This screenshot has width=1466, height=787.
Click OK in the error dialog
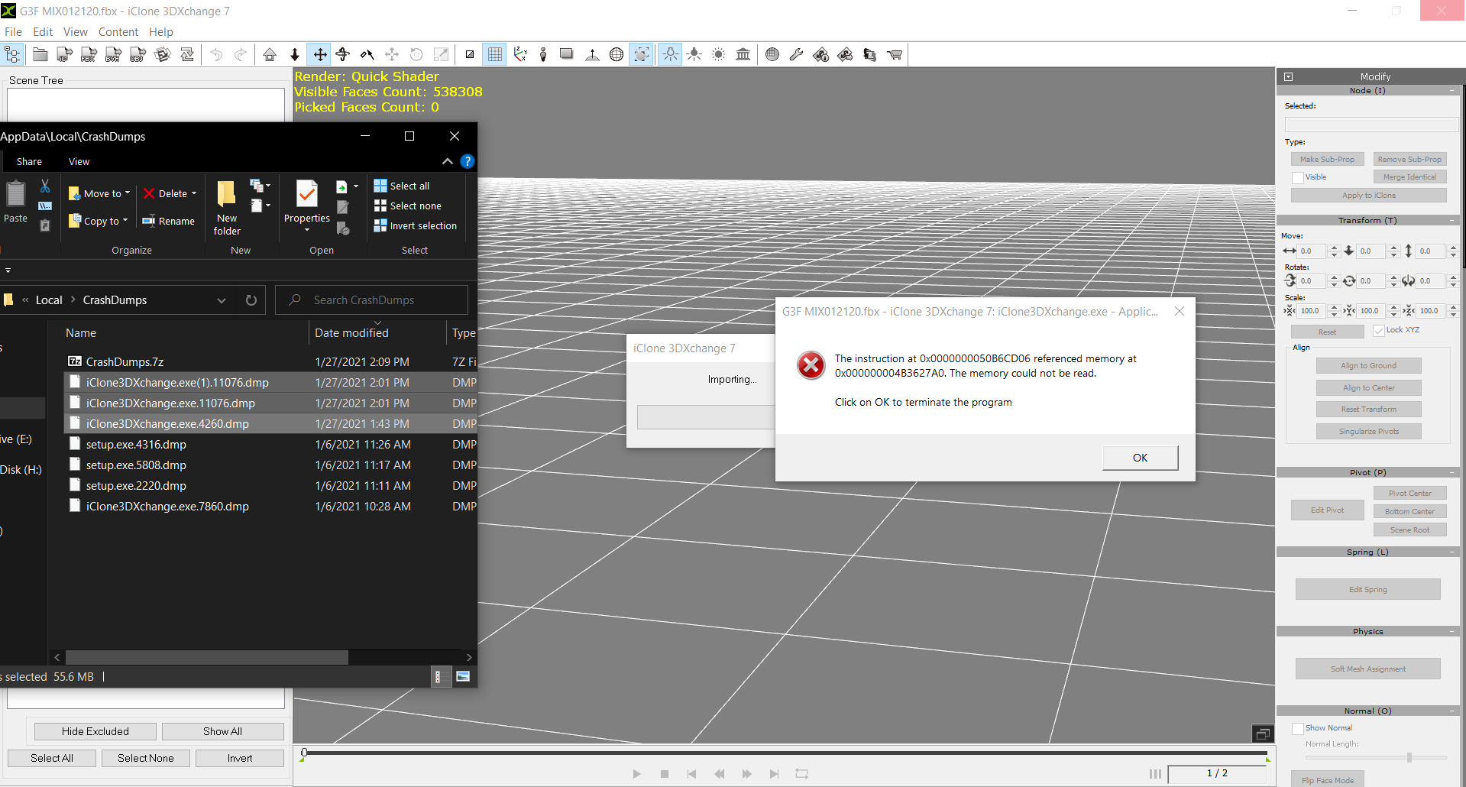pyautogui.click(x=1140, y=458)
